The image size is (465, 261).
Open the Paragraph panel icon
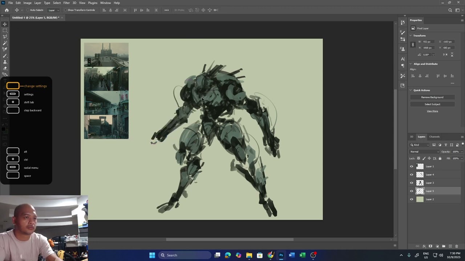click(x=403, y=66)
